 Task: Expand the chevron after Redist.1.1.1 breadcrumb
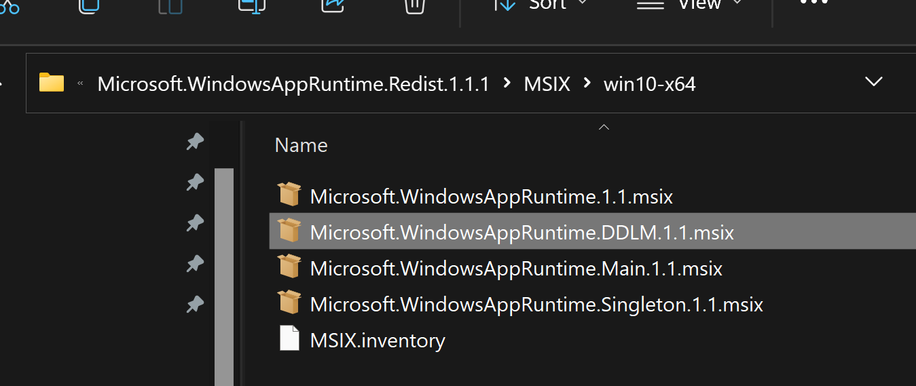507,83
